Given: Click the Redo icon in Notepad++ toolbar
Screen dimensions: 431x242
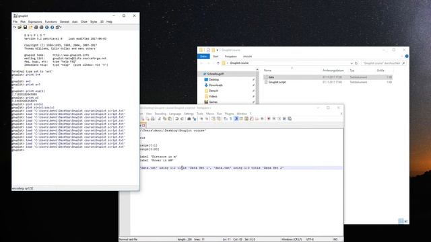Looking at the screenshot, I should [182, 119].
